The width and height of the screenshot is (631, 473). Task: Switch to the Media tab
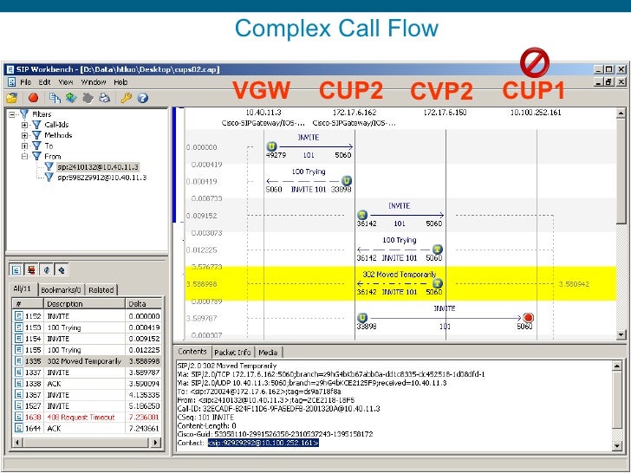(x=268, y=353)
